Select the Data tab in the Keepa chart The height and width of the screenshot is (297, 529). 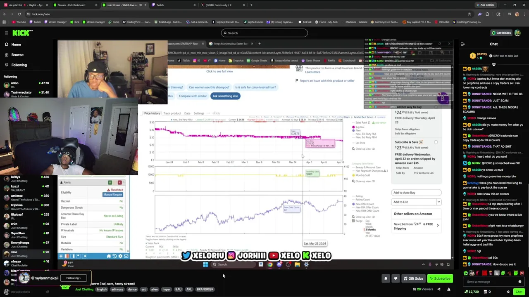187,113
